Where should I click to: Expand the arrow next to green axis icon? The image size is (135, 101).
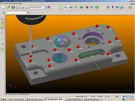[x=79, y=7]
